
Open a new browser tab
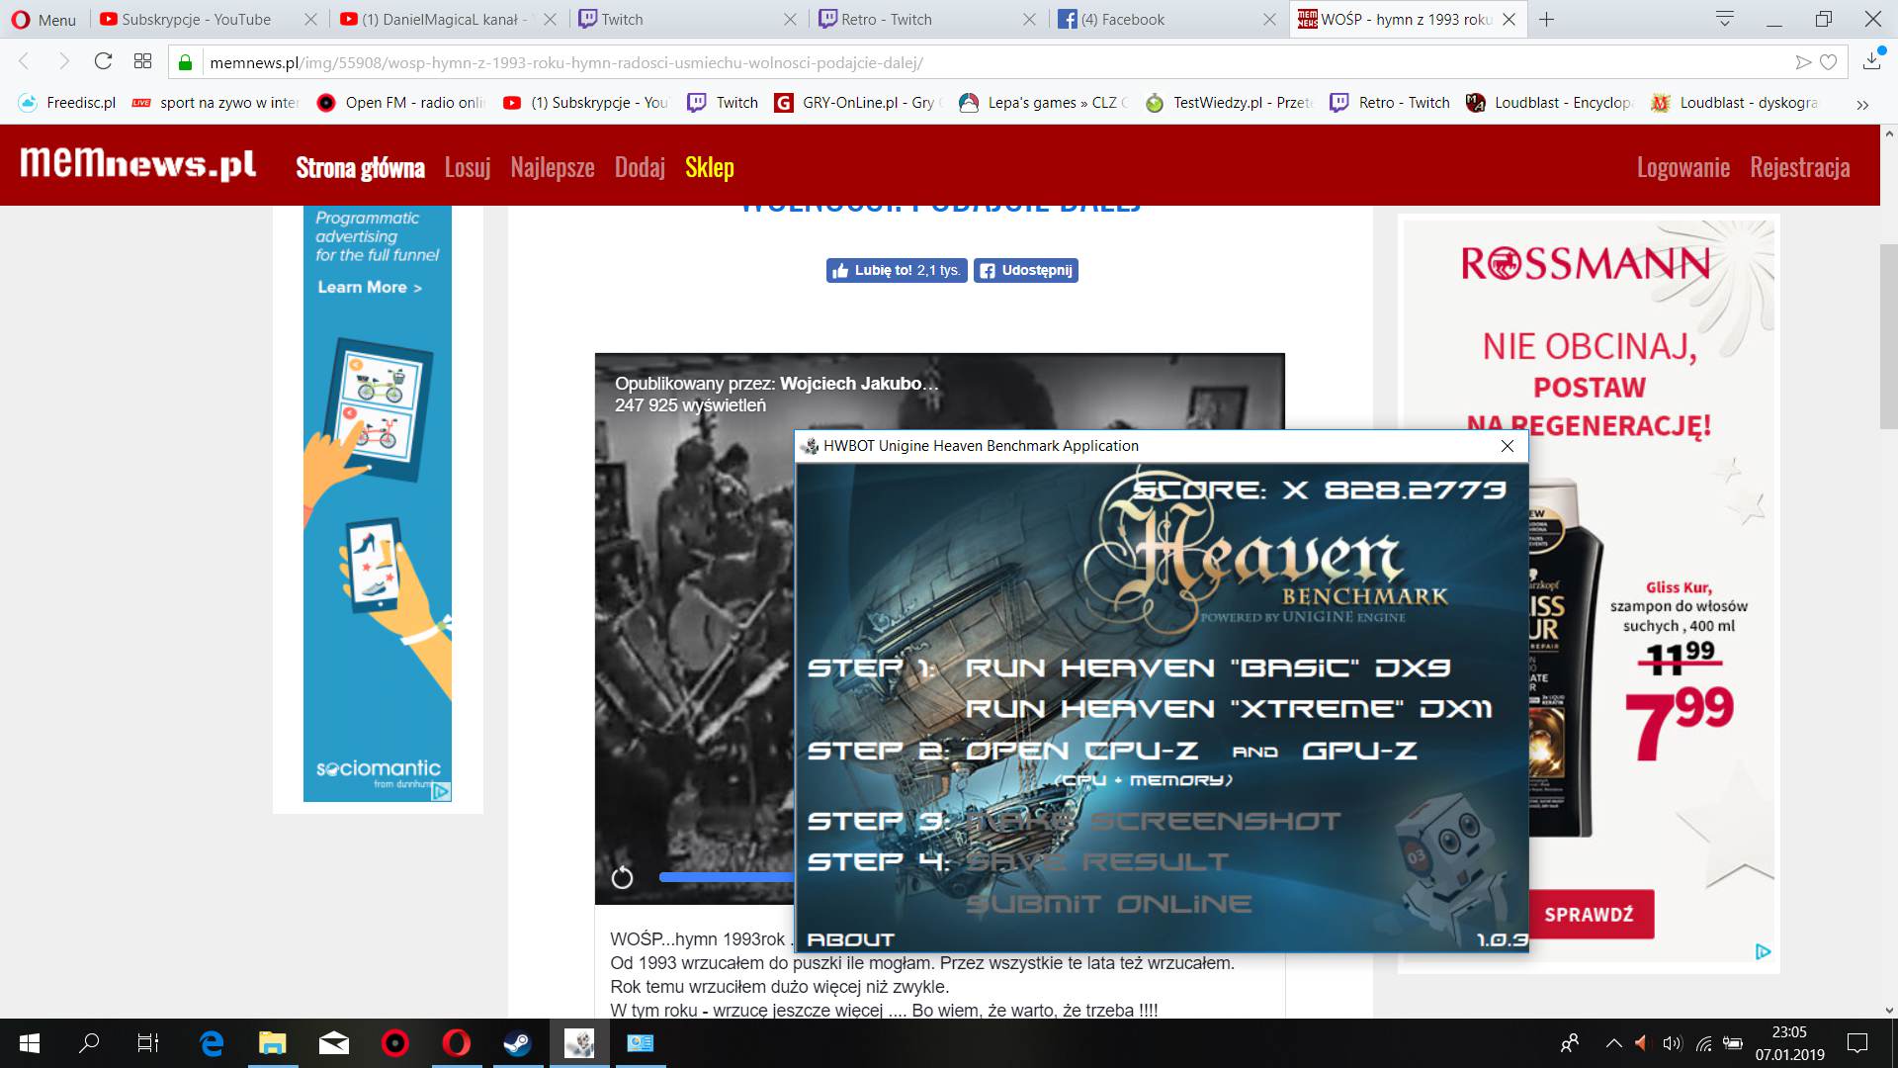[1547, 19]
